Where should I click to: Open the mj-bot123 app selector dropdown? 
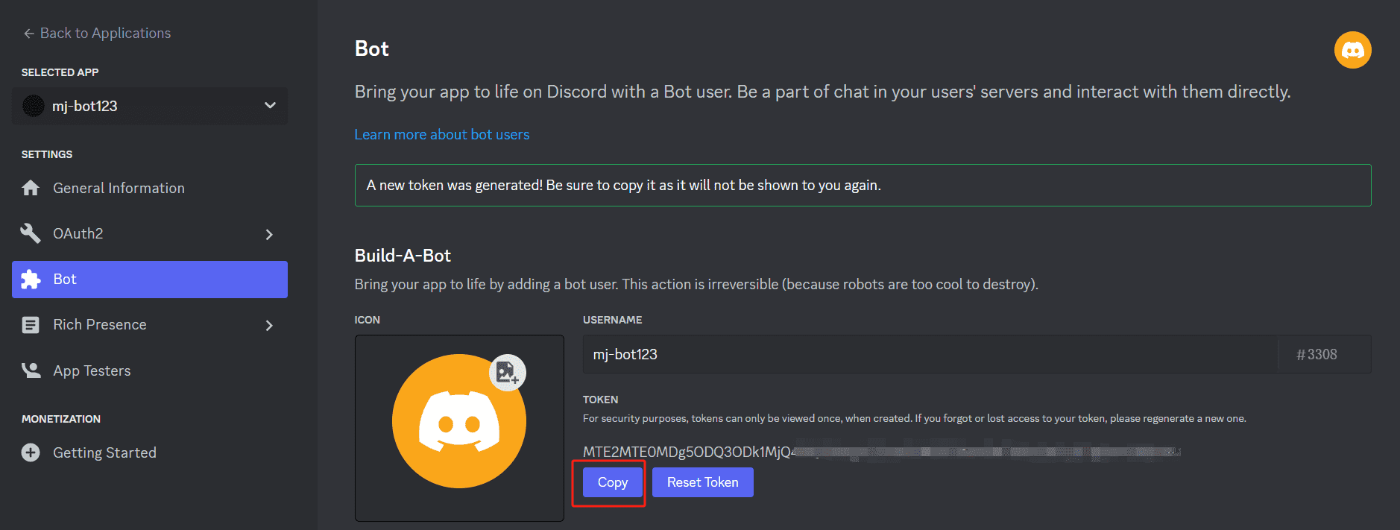(x=150, y=106)
